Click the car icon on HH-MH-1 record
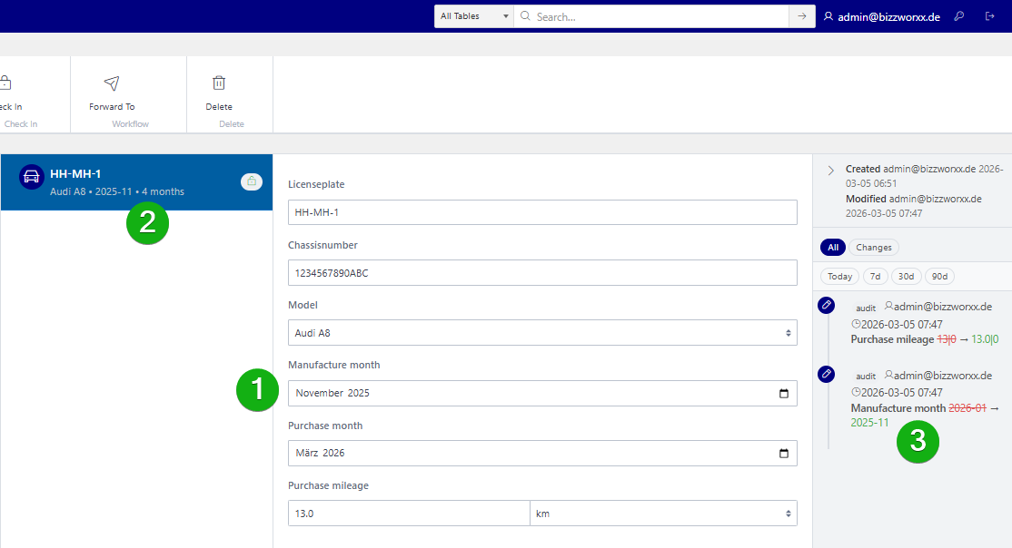 click(x=32, y=177)
